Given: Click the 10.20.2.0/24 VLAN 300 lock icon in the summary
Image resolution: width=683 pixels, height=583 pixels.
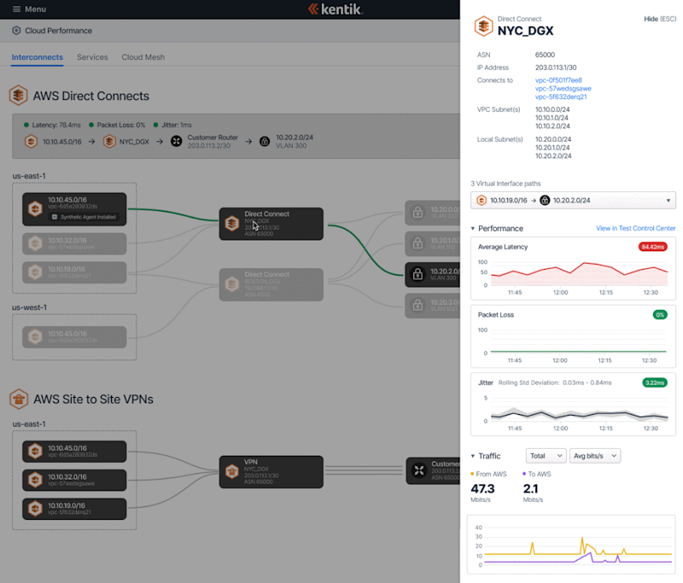Looking at the screenshot, I should pyautogui.click(x=265, y=142).
